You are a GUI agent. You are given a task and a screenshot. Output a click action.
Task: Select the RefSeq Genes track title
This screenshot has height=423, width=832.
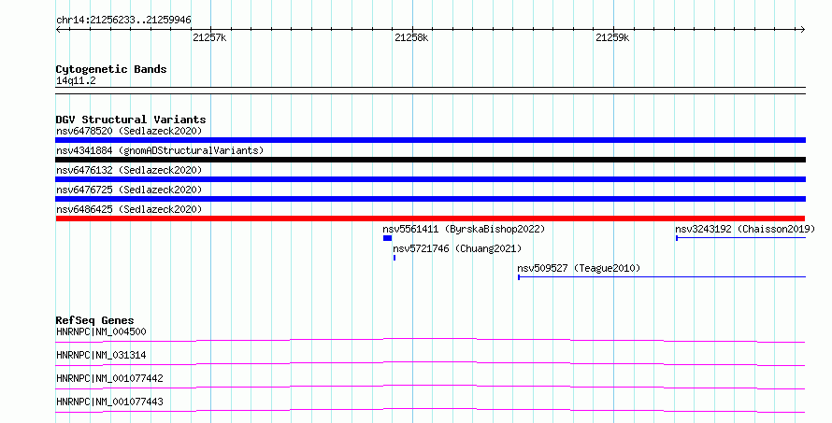click(94, 320)
